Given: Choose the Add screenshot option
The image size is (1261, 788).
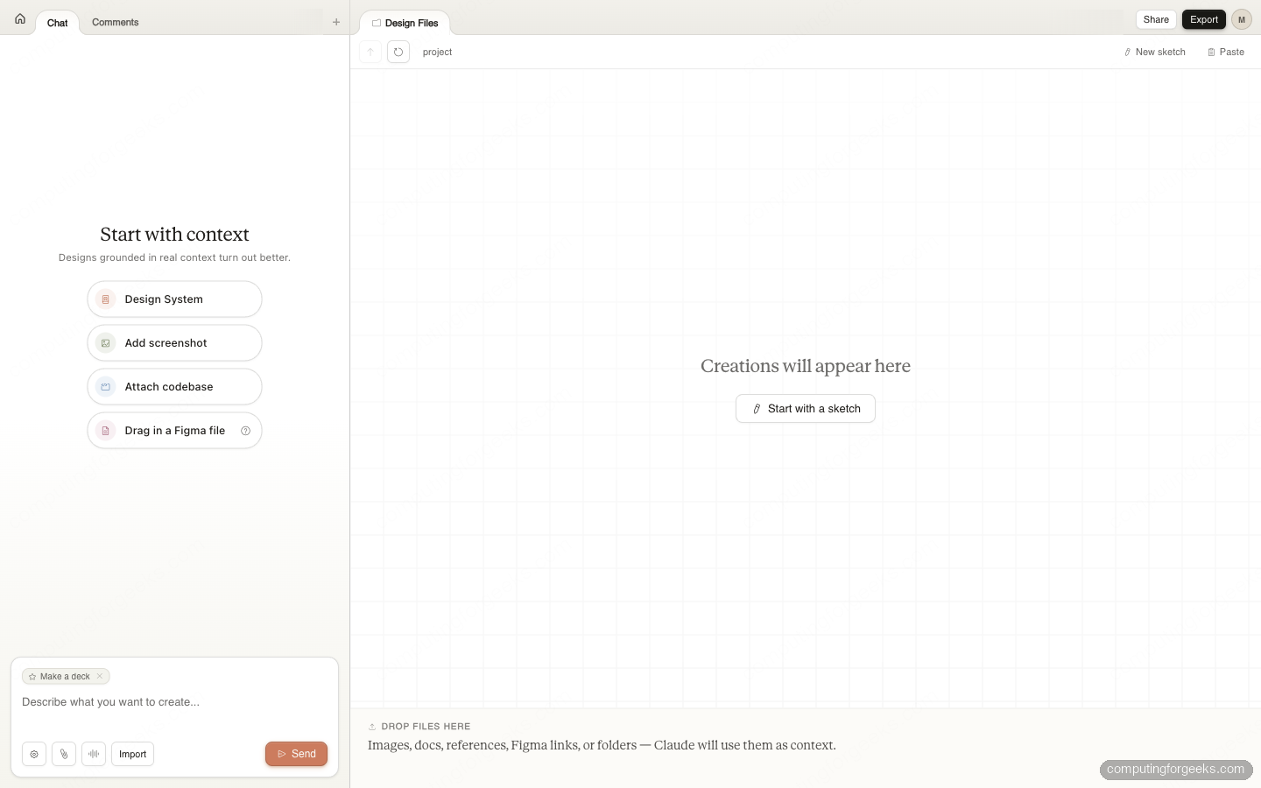Looking at the screenshot, I should point(174,342).
